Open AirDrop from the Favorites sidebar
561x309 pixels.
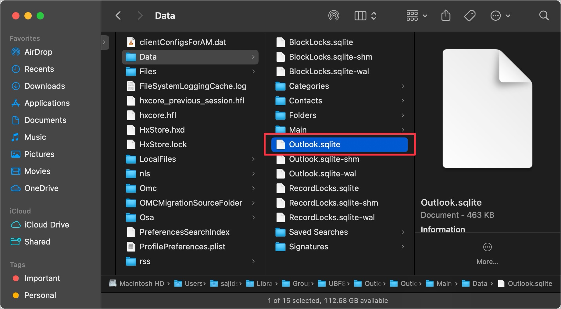(x=38, y=52)
